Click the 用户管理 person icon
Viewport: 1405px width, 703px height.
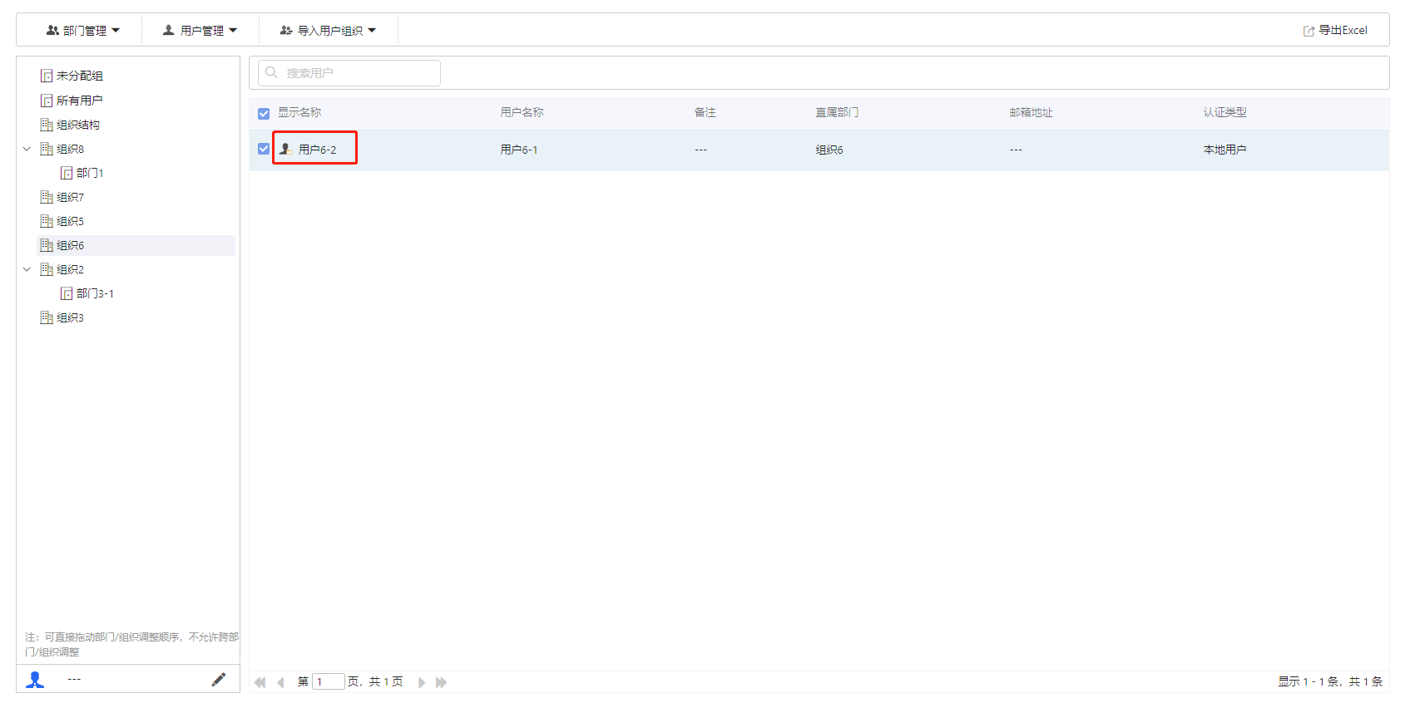point(168,30)
